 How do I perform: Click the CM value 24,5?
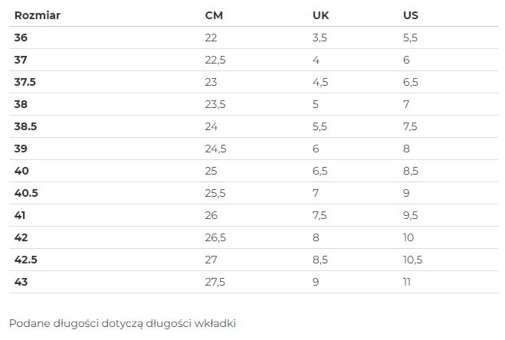pos(216,149)
